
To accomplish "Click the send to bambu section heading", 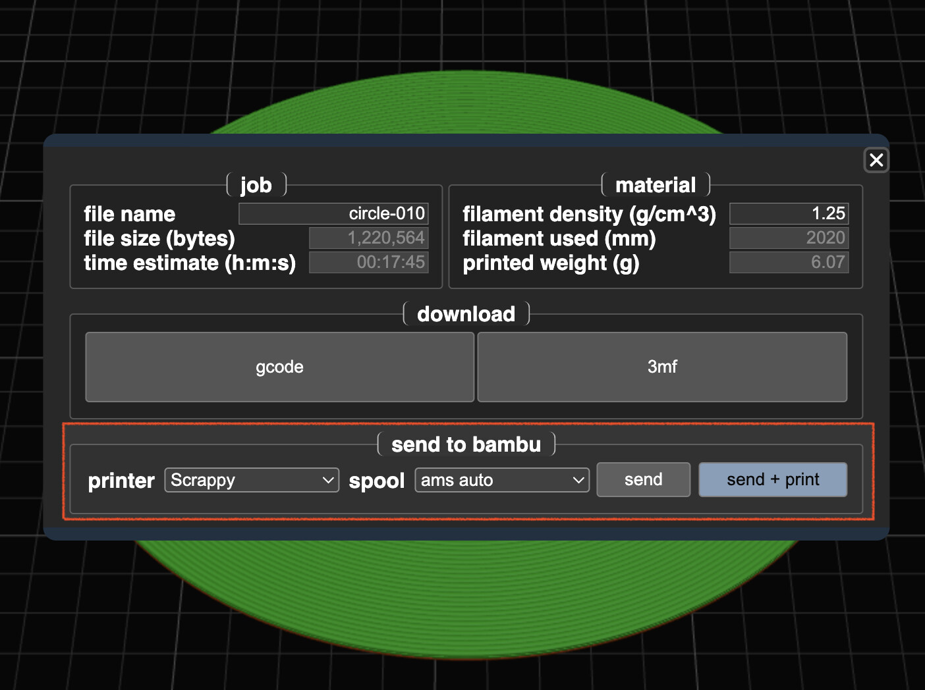I will (466, 444).
